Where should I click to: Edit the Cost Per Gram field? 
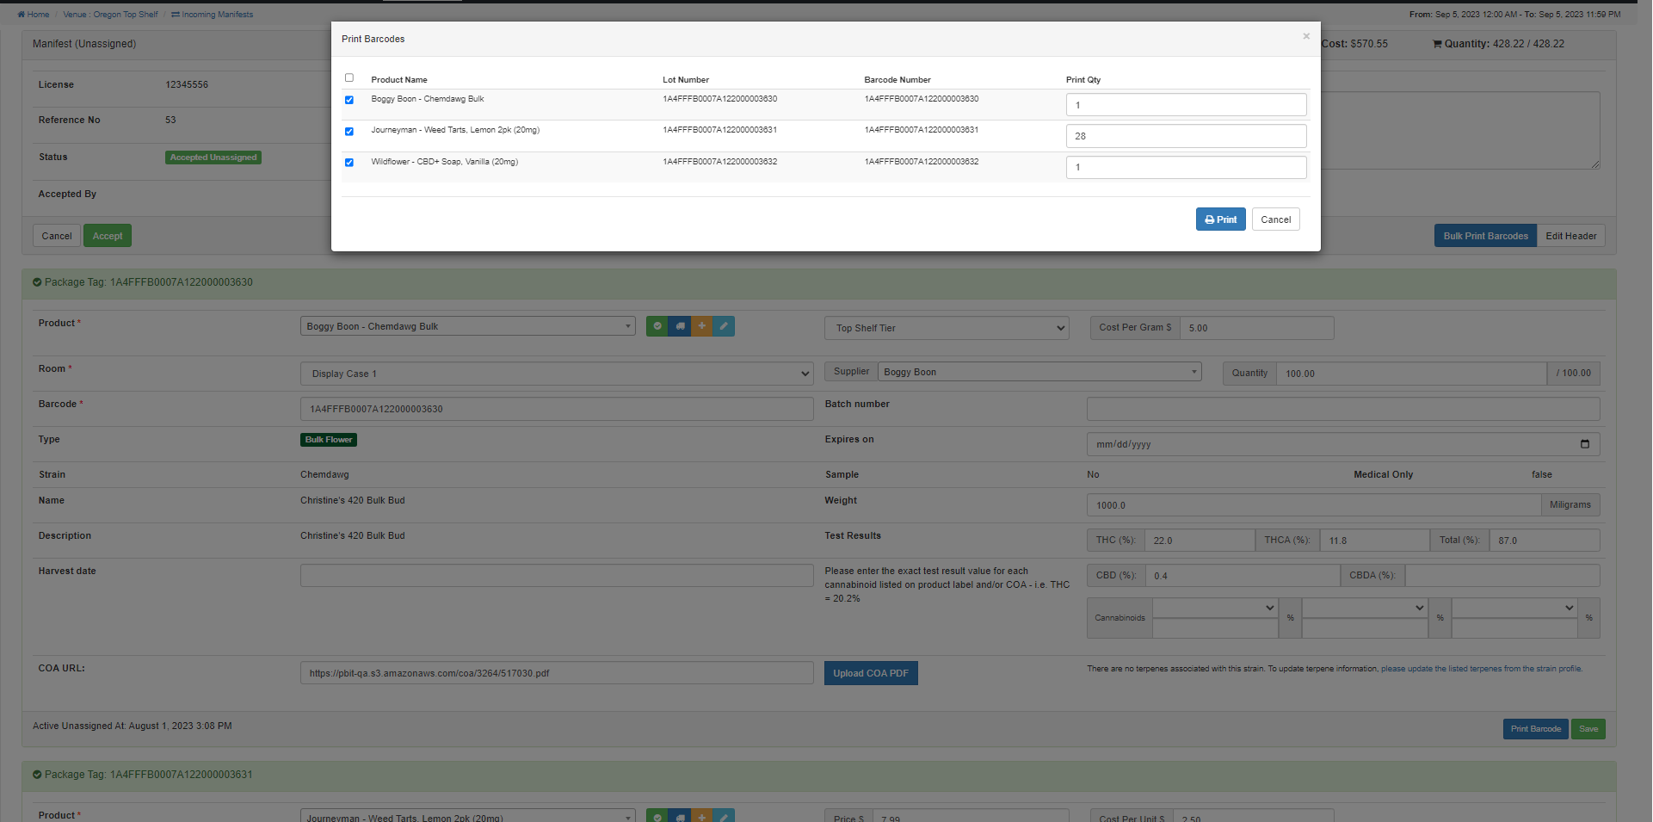pyautogui.click(x=1256, y=328)
